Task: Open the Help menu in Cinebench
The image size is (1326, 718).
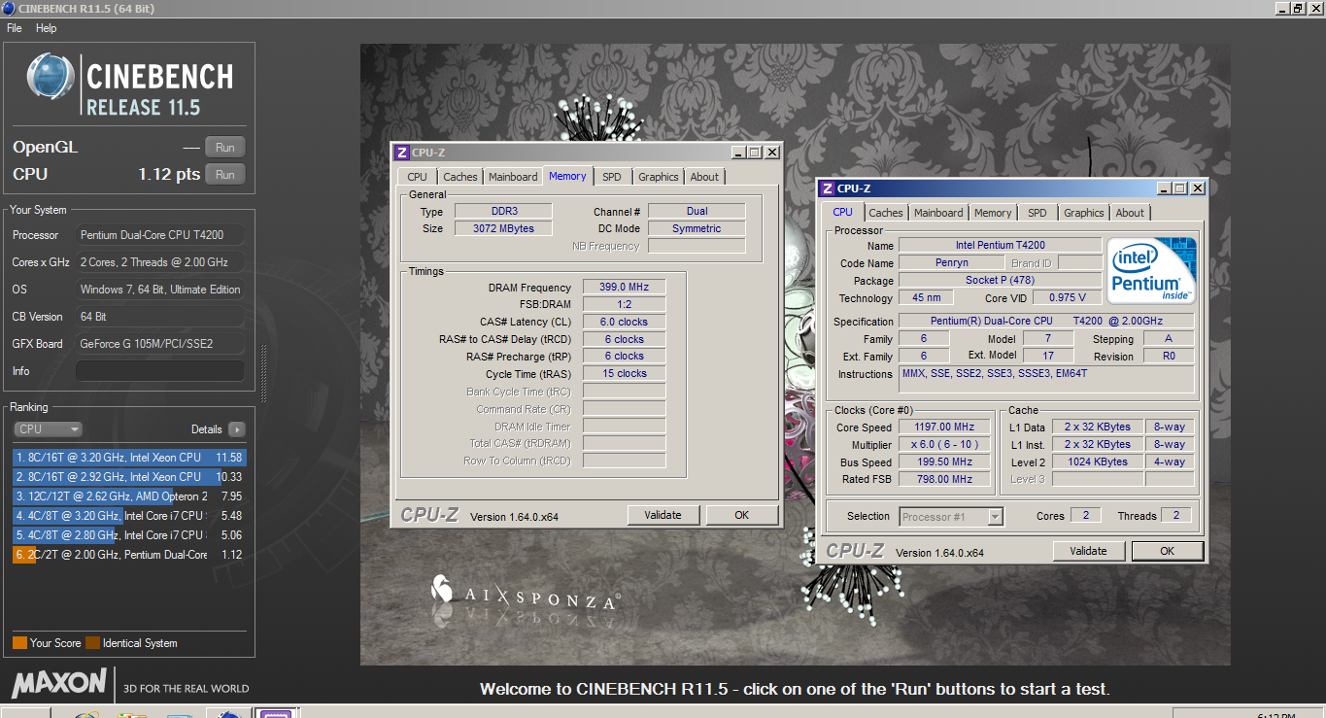Action: pyautogui.click(x=46, y=28)
